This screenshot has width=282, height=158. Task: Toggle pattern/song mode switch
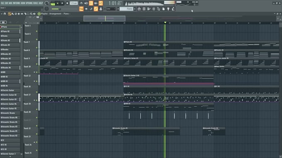[x=53, y=3]
